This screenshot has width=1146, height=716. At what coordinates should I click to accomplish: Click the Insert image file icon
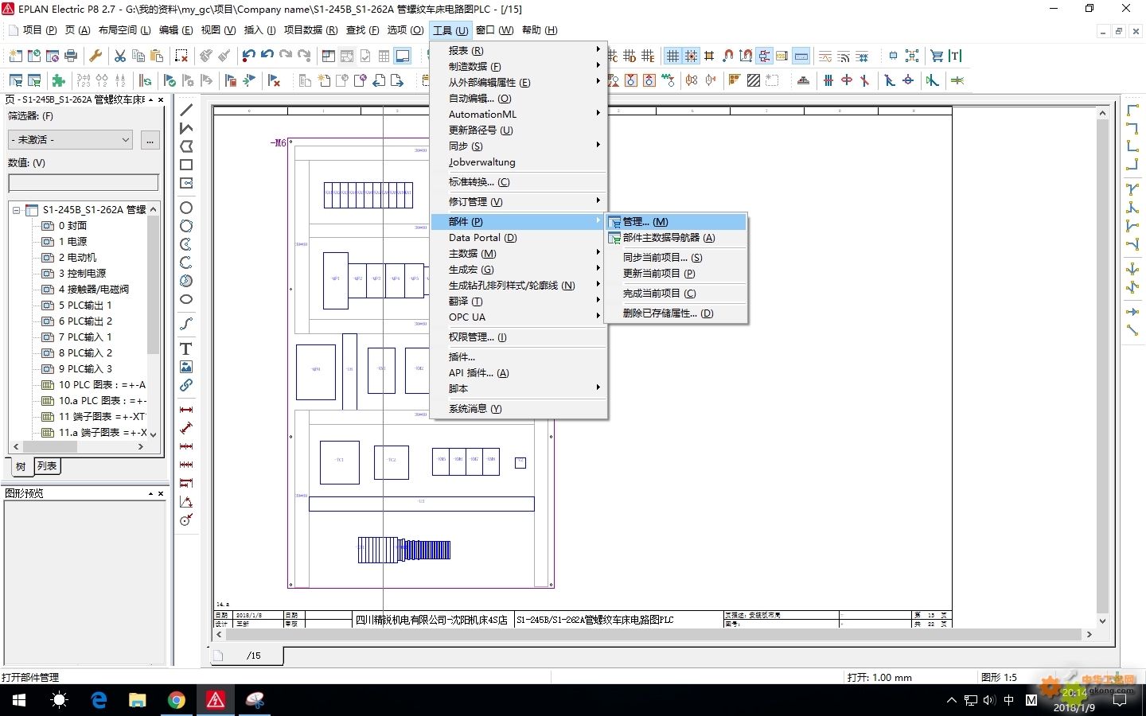coord(186,367)
